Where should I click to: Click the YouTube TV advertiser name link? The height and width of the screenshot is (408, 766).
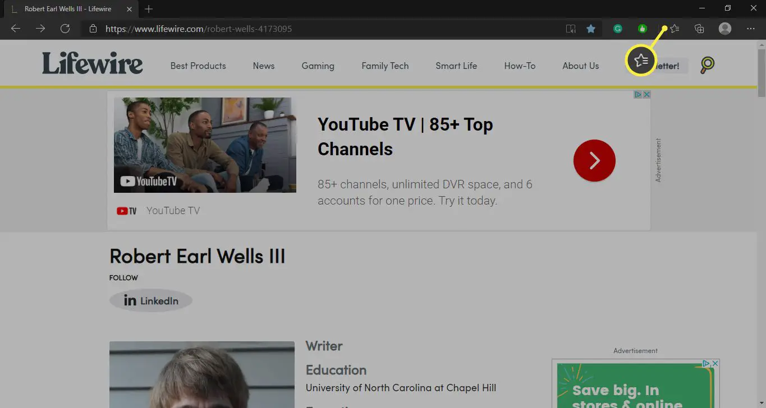click(x=173, y=211)
